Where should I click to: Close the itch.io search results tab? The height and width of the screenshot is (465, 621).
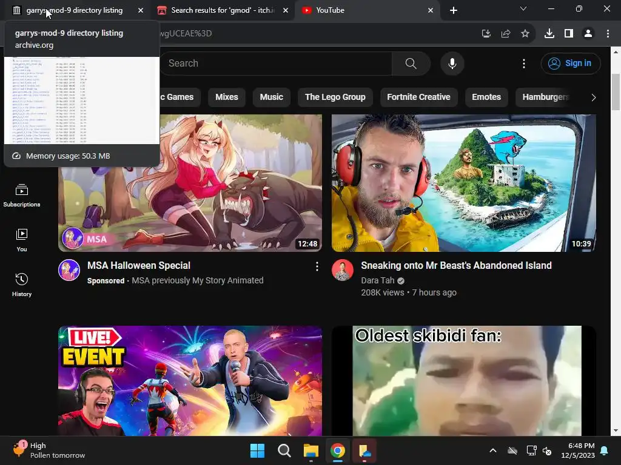(286, 11)
